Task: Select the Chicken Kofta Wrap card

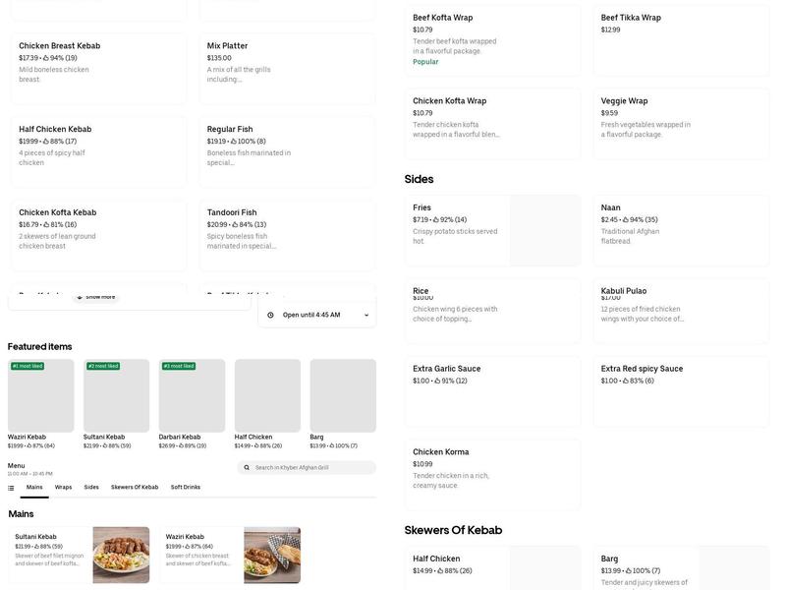Action: 493,124
